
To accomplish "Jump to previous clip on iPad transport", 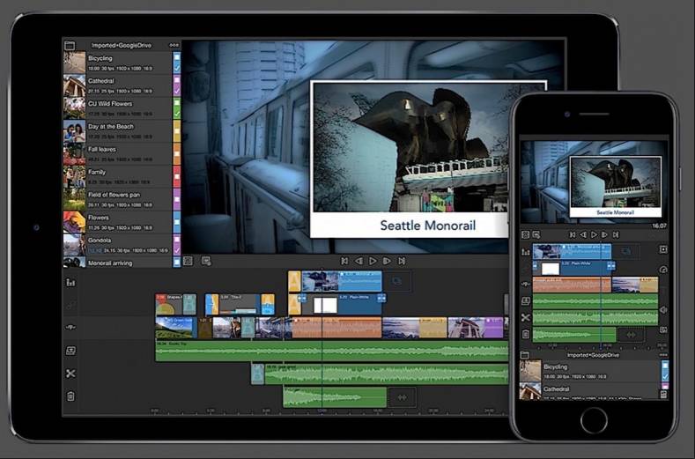I will coord(344,261).
